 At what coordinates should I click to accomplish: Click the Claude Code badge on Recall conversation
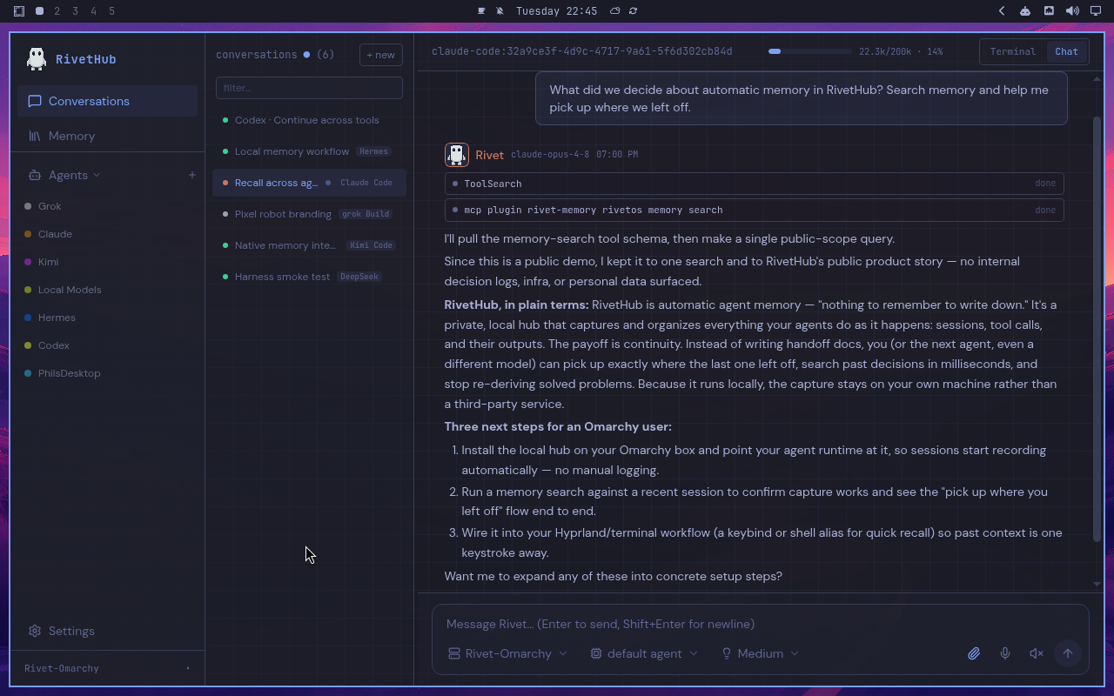pyautogui.click(x=366, y=183)
